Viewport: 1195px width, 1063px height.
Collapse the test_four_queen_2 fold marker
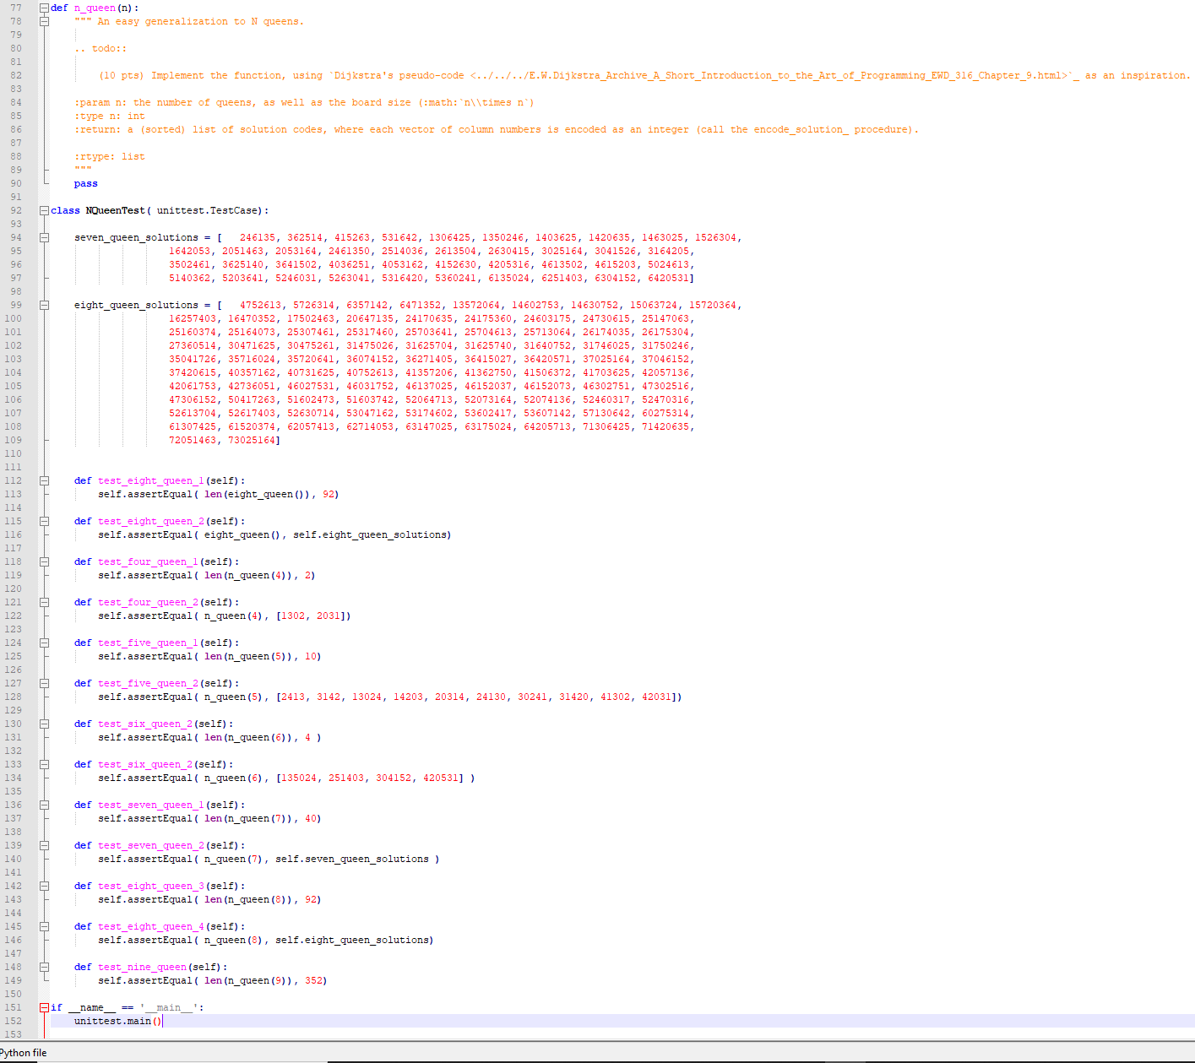coord(44,602)
